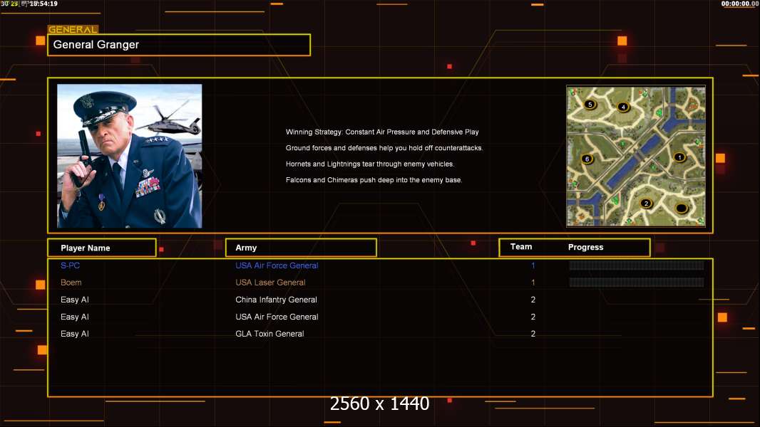Click team number 2 in GLA Toxin General row
The width and height of the screenshot is (760, 427).
(533, 334)
